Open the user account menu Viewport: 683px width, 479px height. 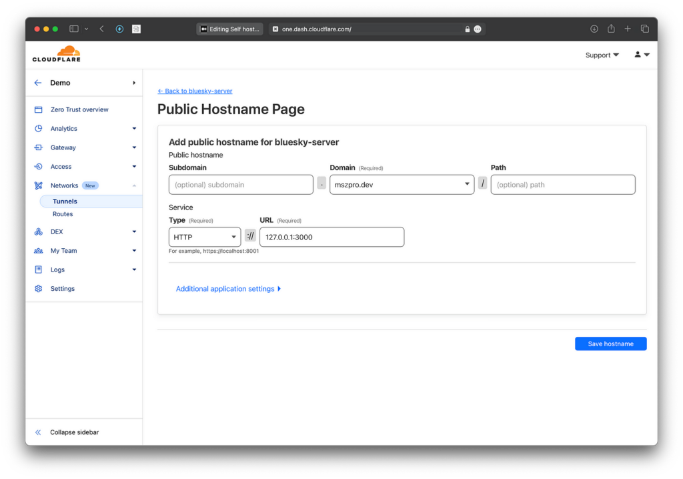642,55
